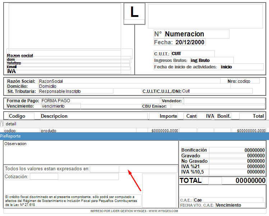
Task: Click the Descripcion column header
Action: [94, 116]
